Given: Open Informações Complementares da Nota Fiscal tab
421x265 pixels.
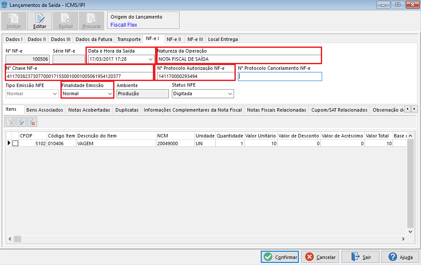Looking at the screenshot, I should coord(193,110).
